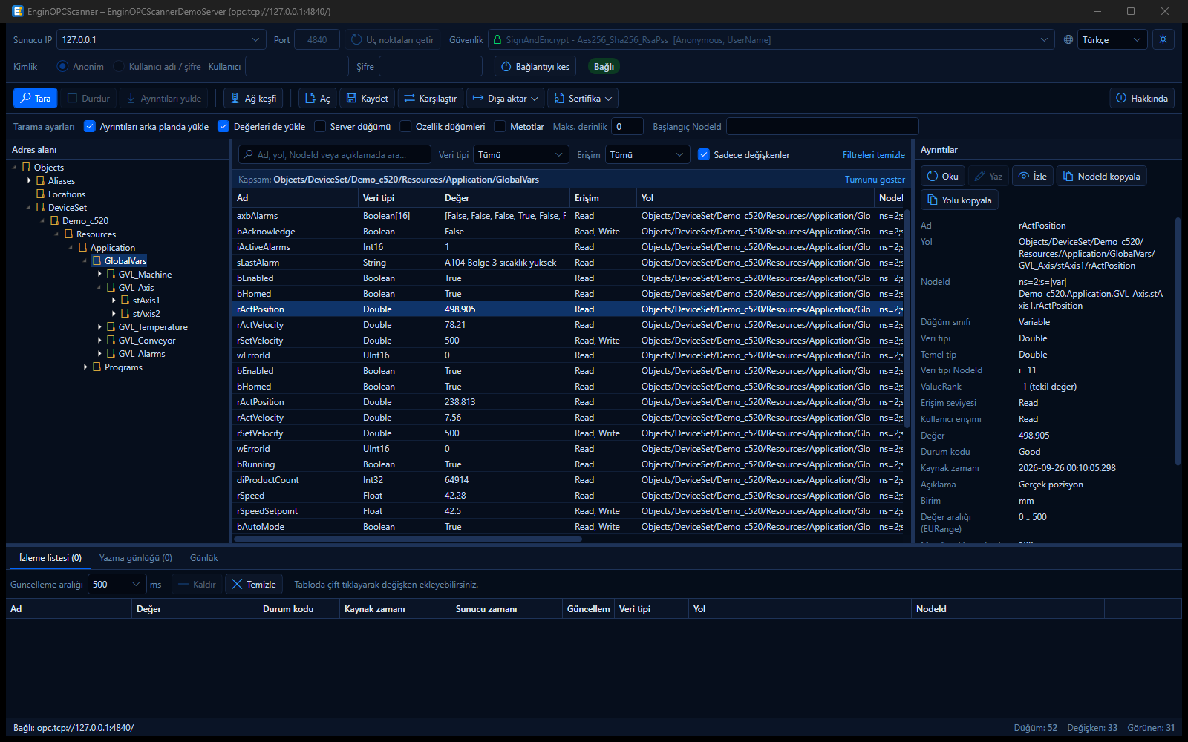
Task: Read node value with Oku button
Action: pos(943,176)
